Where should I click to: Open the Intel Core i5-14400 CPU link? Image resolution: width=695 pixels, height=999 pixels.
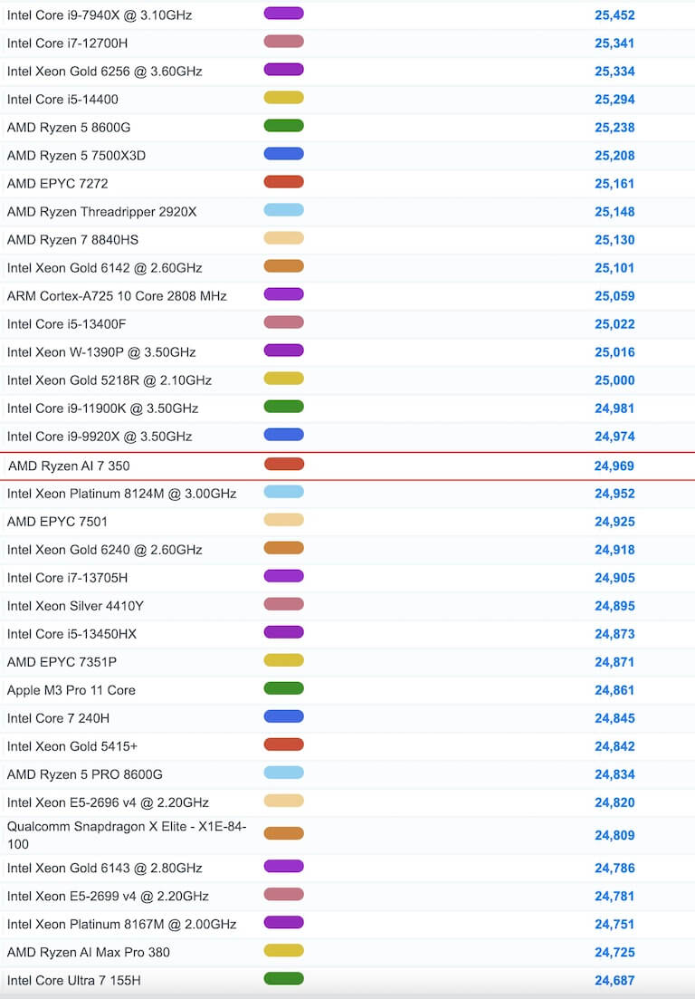coord(62,100)
